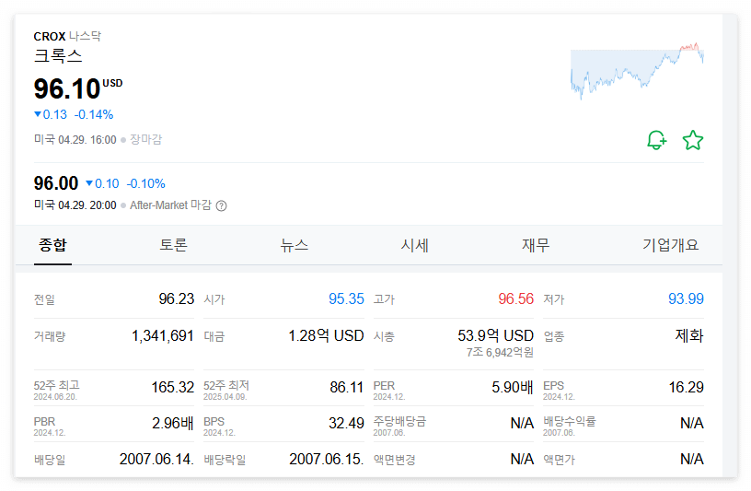Click the EPS value 16.29
The width and height of the screenshot is (751, 491).
coord(687,387)
